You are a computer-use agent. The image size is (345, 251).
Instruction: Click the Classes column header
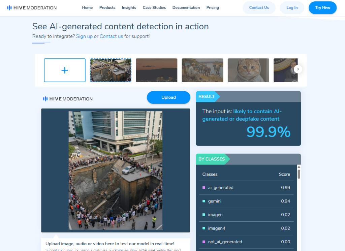point(210,174)
